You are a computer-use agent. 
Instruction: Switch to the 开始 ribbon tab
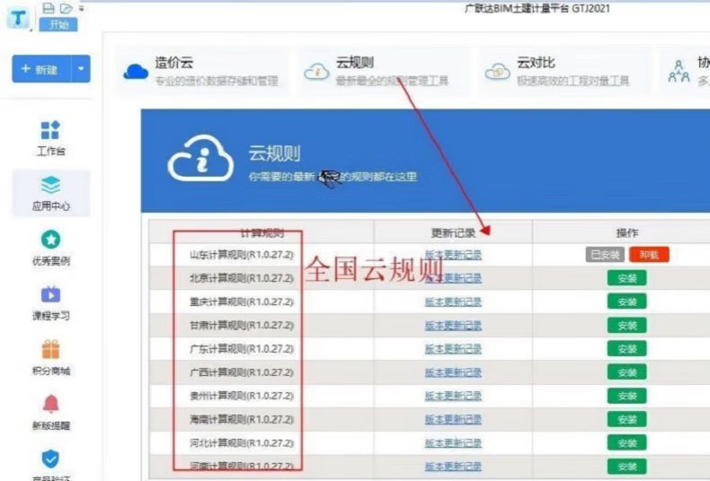coord(58,24)
